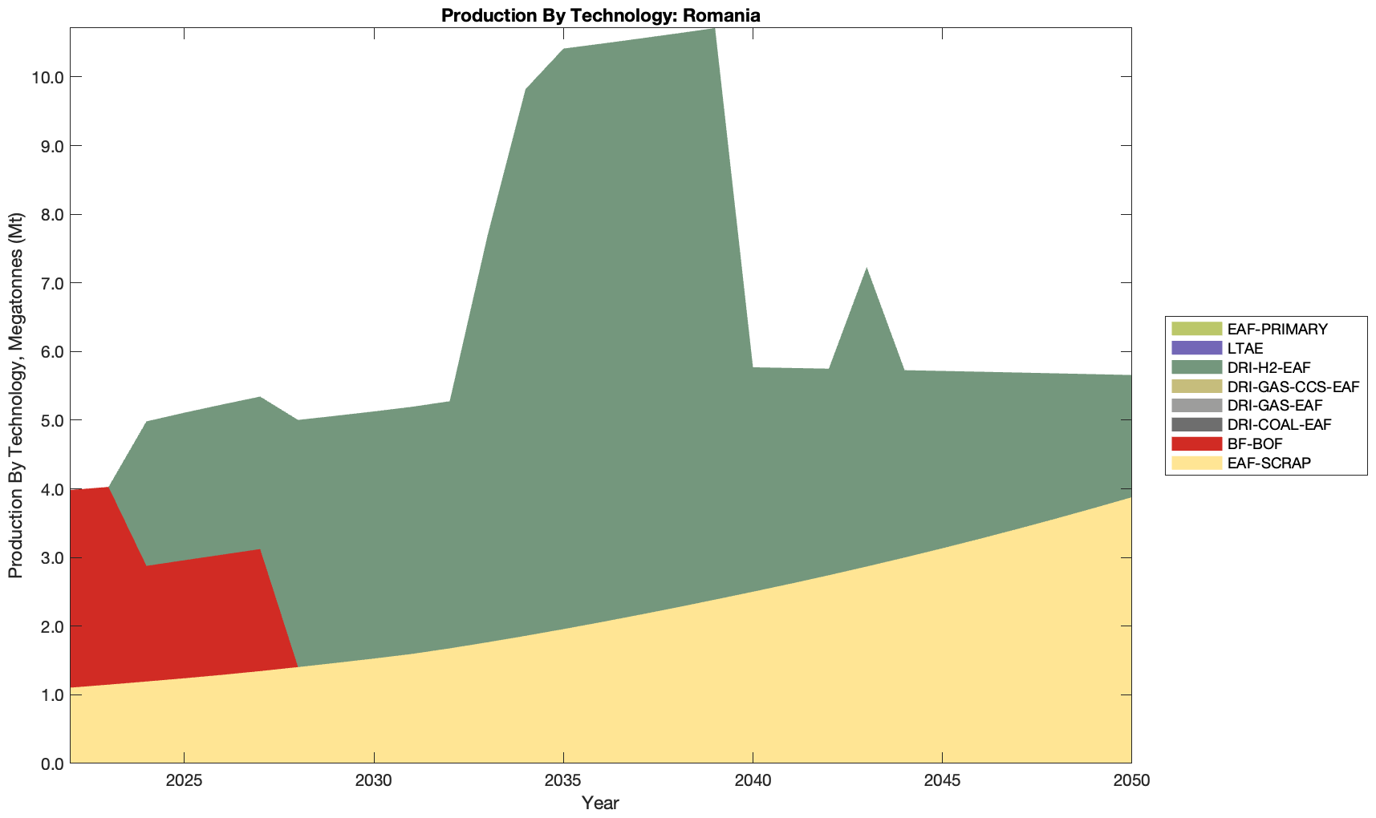Click the DRI-GAS-CCS-EAF legend label text
Screen dimensions: 1376x818
(x=1293, y=387)
